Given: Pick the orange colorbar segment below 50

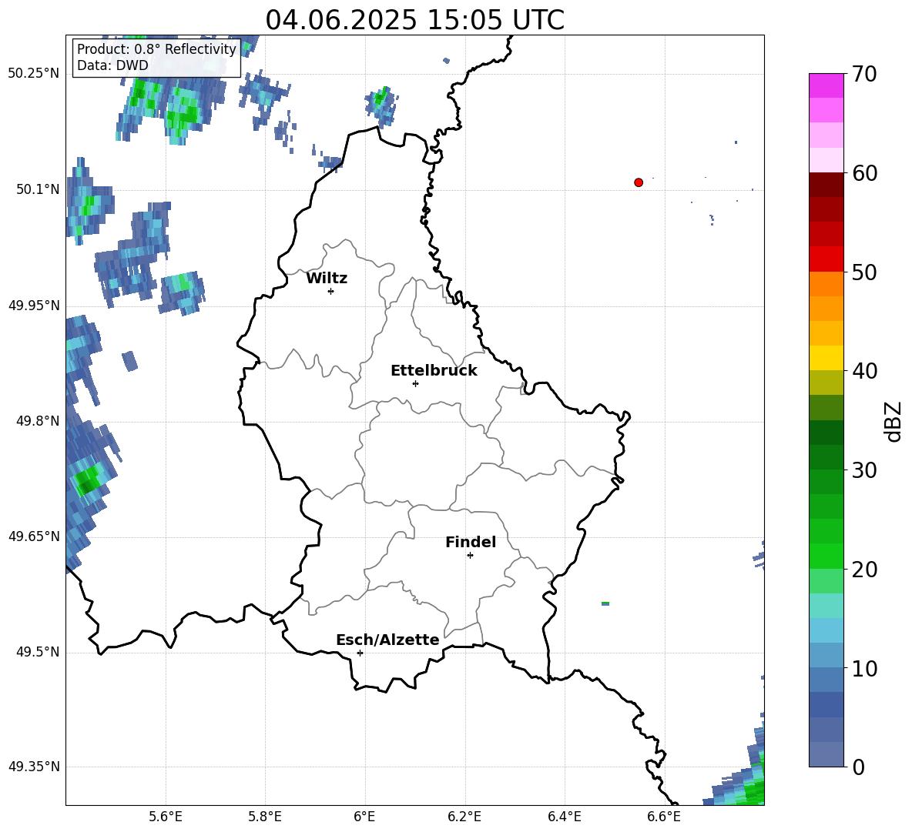Looking at the screenshot, I should click(x=826, y=284).
